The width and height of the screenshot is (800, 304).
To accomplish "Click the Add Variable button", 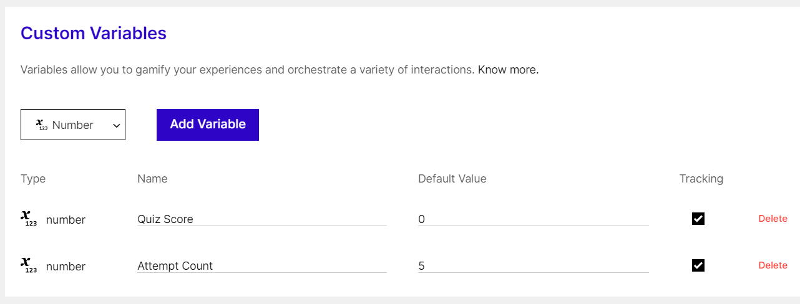I will tap(208, 124).
